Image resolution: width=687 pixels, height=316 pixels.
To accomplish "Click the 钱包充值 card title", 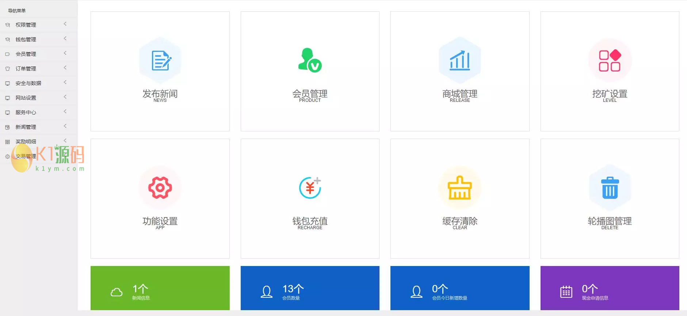I will [x=310, y=221].
